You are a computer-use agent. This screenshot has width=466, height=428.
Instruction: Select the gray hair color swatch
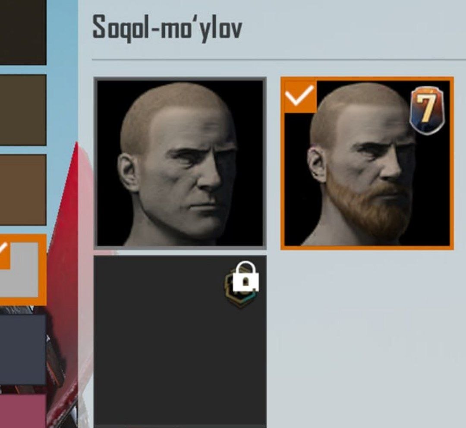(x=23, y=270)
